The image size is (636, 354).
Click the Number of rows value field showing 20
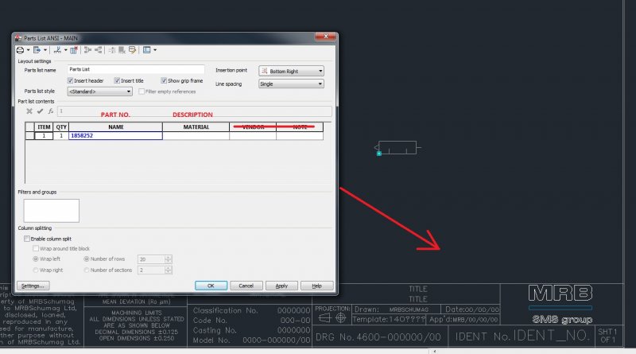(151, 259)
